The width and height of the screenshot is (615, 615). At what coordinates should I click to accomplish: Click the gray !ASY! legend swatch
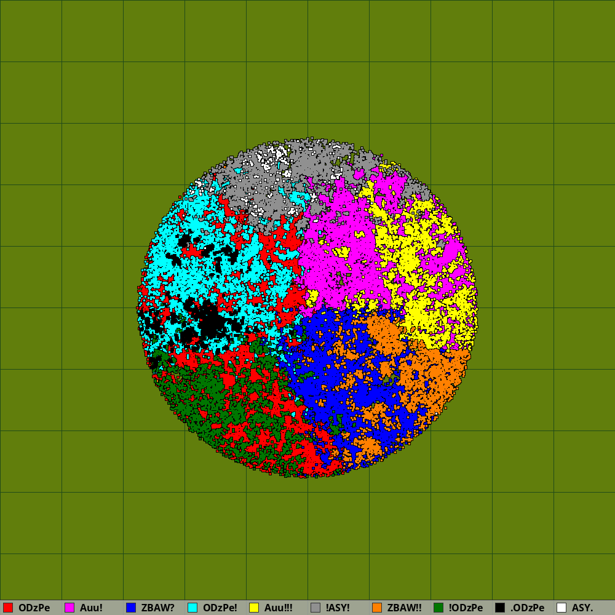[x=315, y=608]
